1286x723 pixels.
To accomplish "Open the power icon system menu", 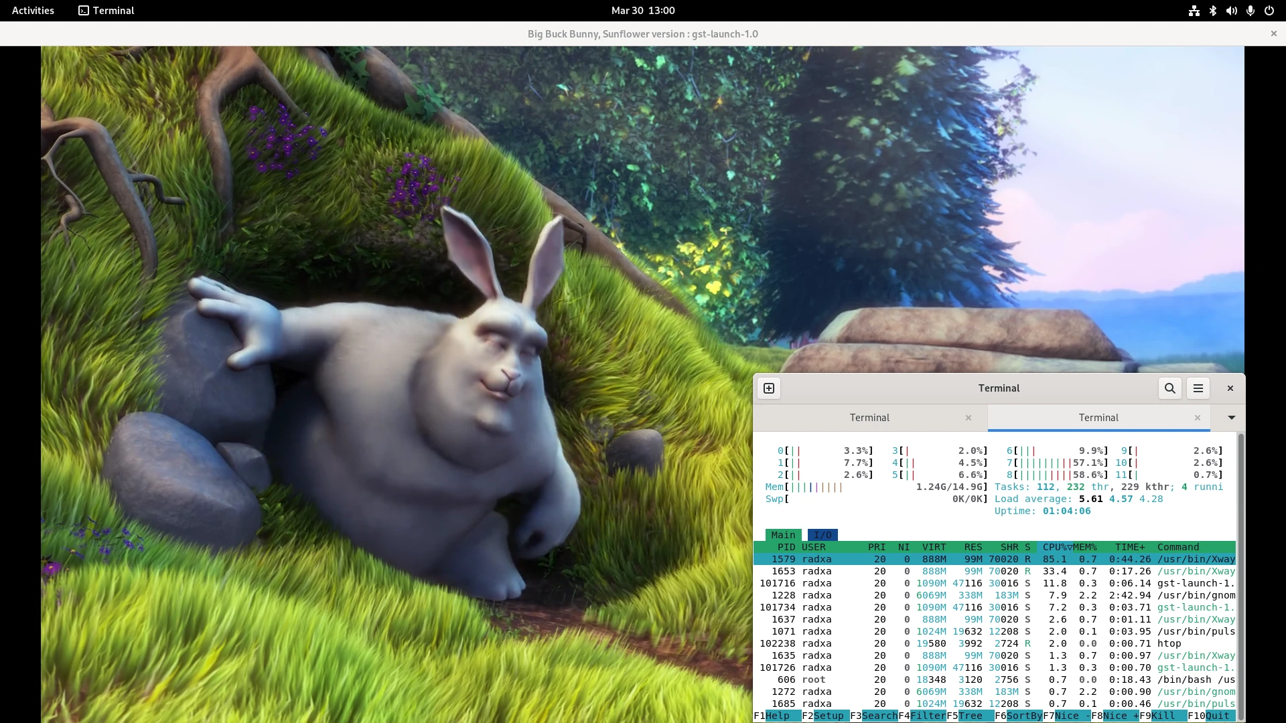I will (1269, 11).
